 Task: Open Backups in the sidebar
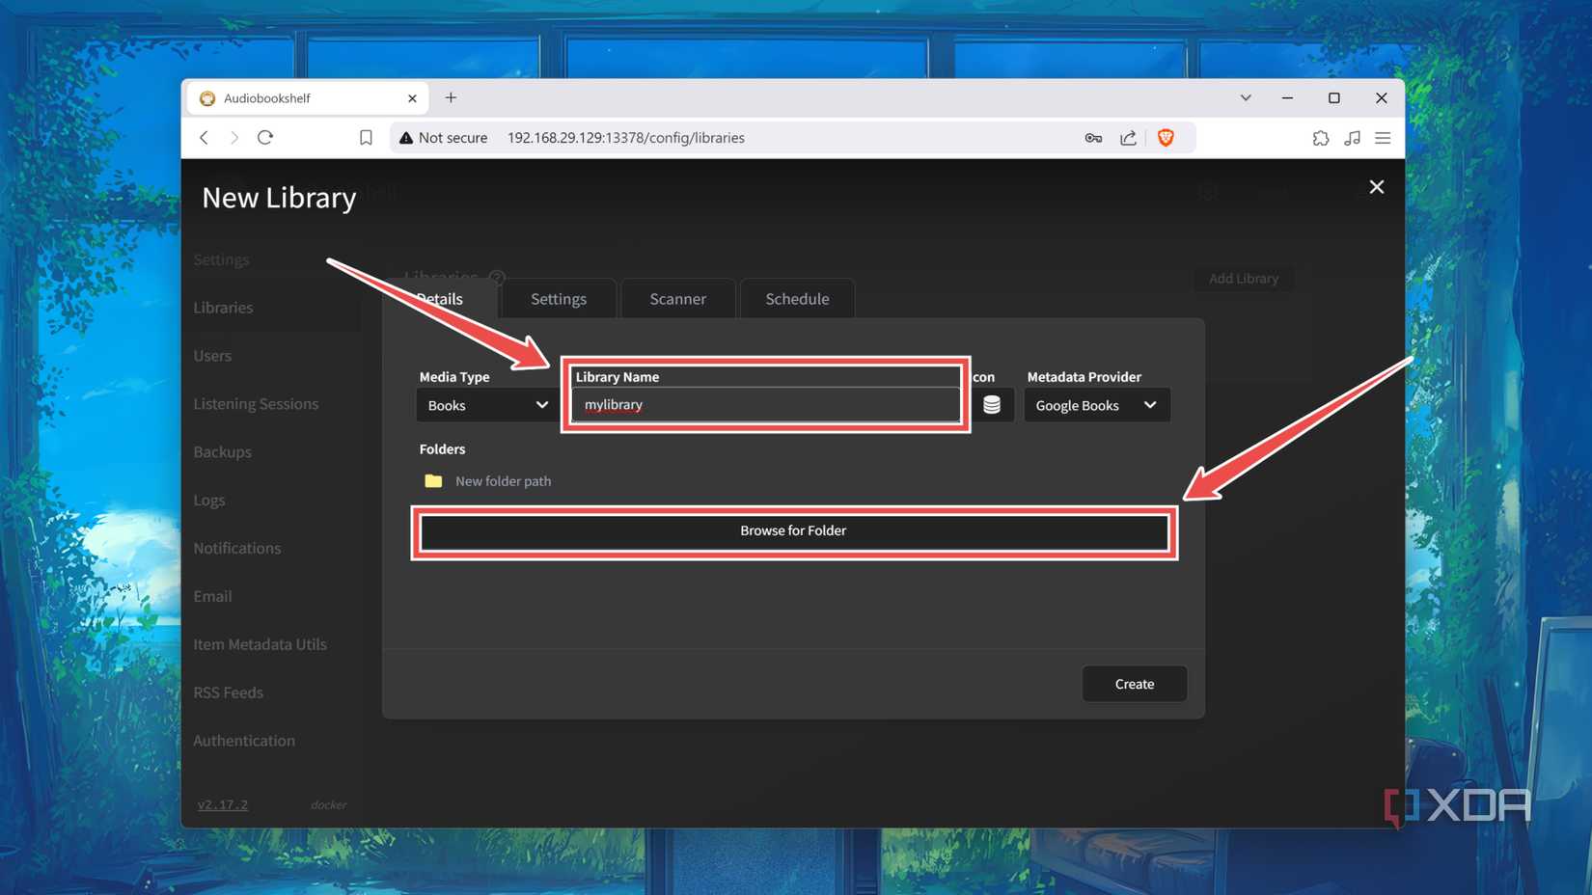222,452
